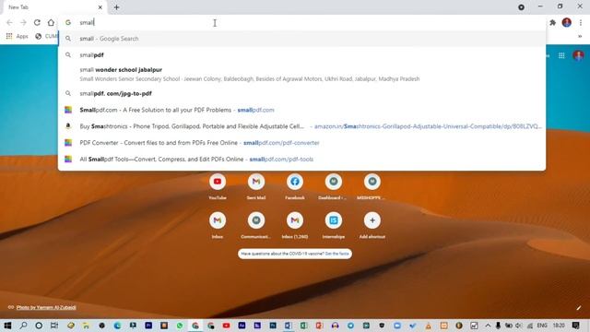Open VLC media player cone on taskbar
Screen dimensions: 590x332
[428, 326]
